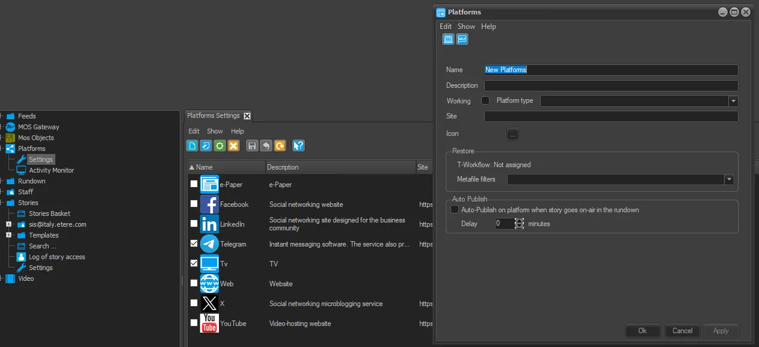Click the New document toolbar icon
759x347 pixels.
pos(192,146)
